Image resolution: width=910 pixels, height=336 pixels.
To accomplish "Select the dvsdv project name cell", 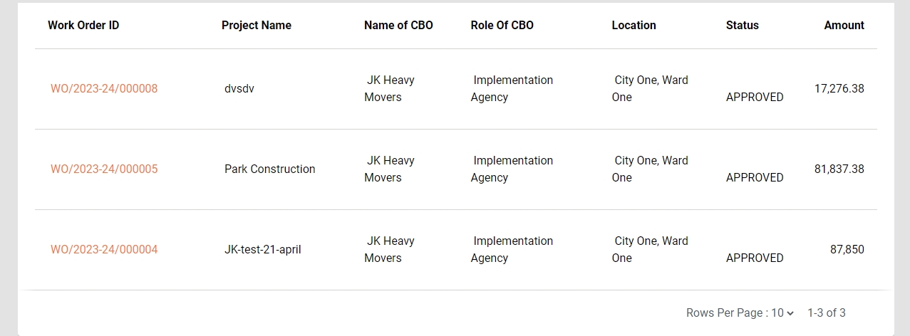I will [x=239, y=89].
